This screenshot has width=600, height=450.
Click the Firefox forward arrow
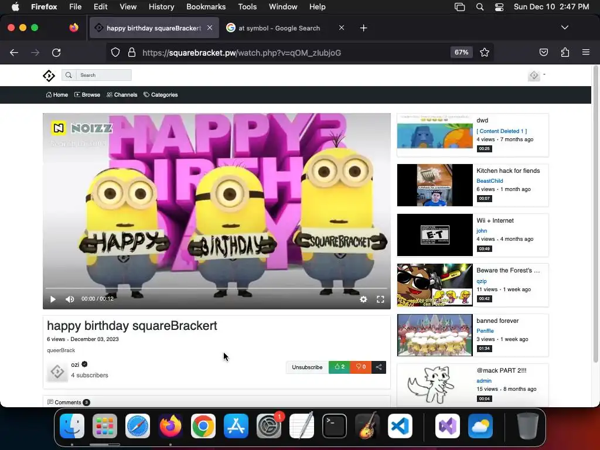pos(35,52)
